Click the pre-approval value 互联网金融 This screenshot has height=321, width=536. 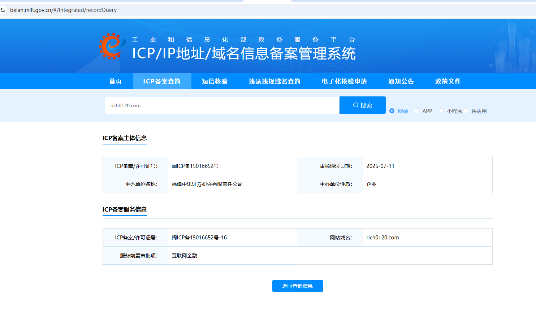[184, 256]
